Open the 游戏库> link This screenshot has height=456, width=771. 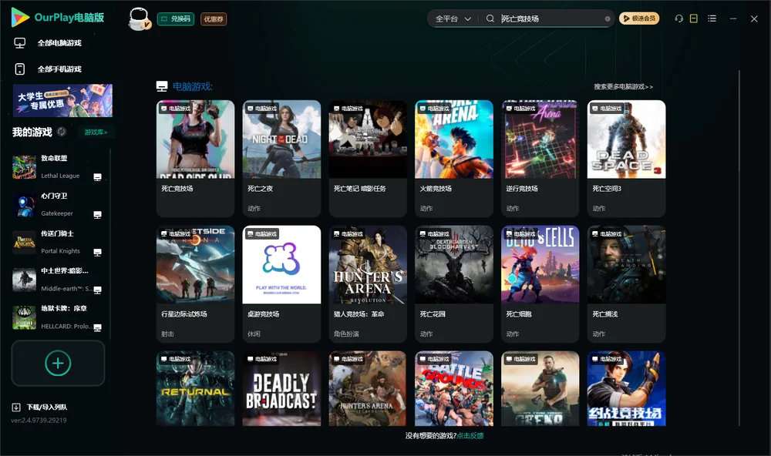pos(96,132)
